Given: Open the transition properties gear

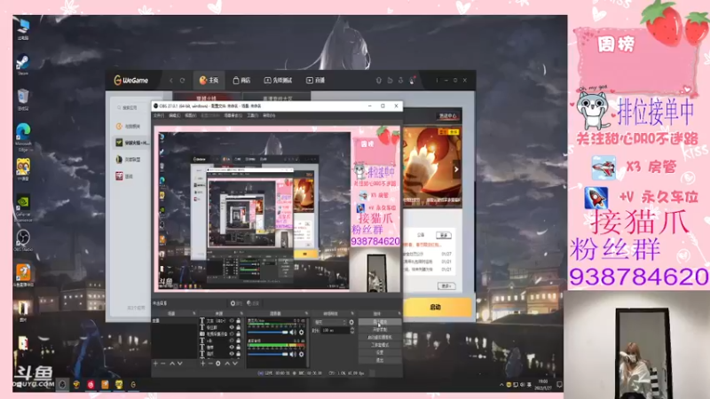Looking at the screenshot, I should tap(351, 322).
